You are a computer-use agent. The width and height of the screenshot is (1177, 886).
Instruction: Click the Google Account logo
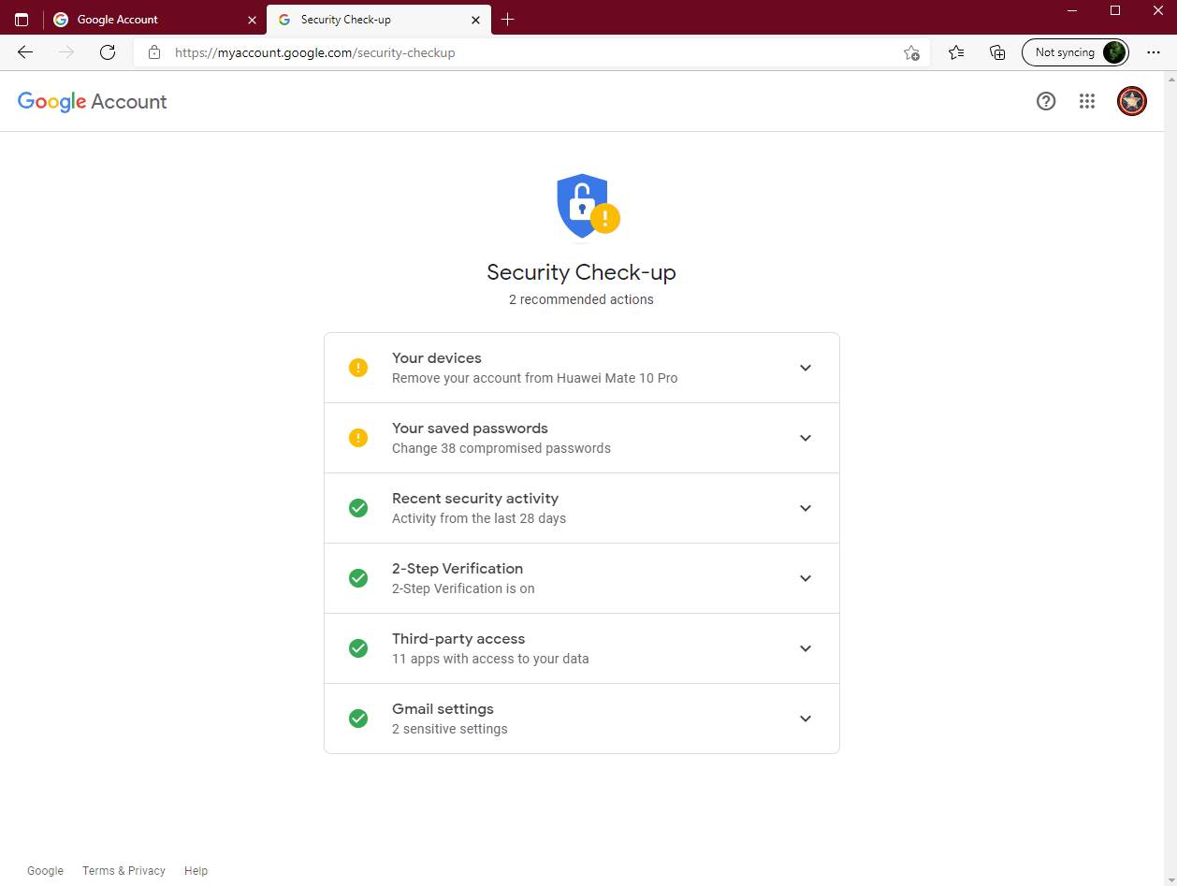(x=92, y=101)
